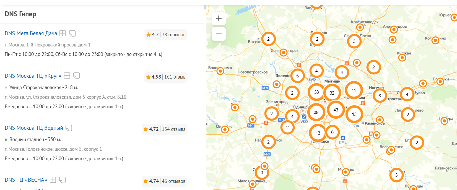Screen dimensions: 457x190
Task: Click the metro text 'Водный стадион - 330 м.'
Action: click(x=35, y=139)
